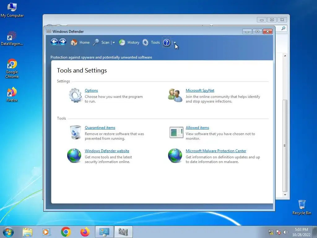Image resolution: width=317 pixels, height=238 pixels.
Task: Click the Scan magnifier icon
Action: (96, 42)
